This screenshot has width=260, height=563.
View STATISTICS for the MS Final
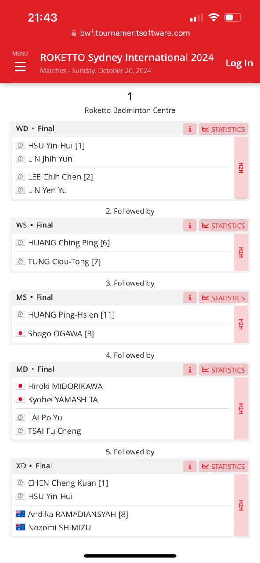tap(223, 298)
